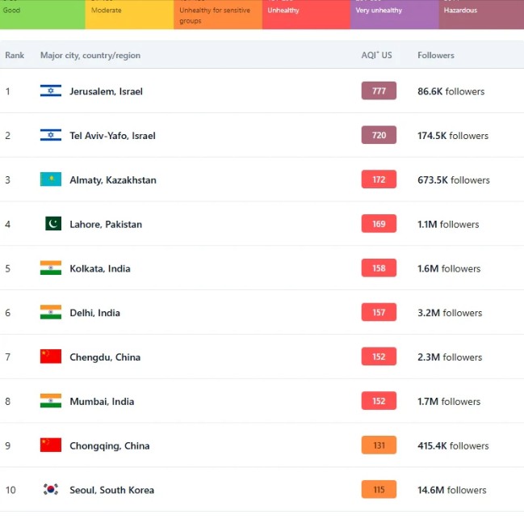Click Lahore's 1.1M followers text
The height and width of the screenshot is (519, 524).
click(448, 224)
